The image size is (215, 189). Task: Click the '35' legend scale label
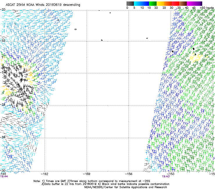[x=179, y=8]
